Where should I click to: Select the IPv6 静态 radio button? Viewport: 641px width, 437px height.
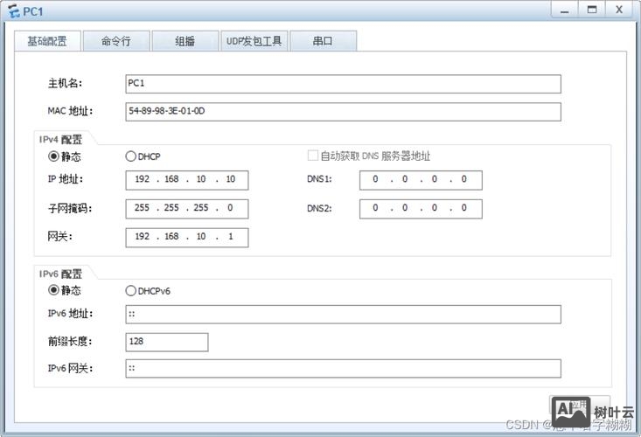[53, 290]
